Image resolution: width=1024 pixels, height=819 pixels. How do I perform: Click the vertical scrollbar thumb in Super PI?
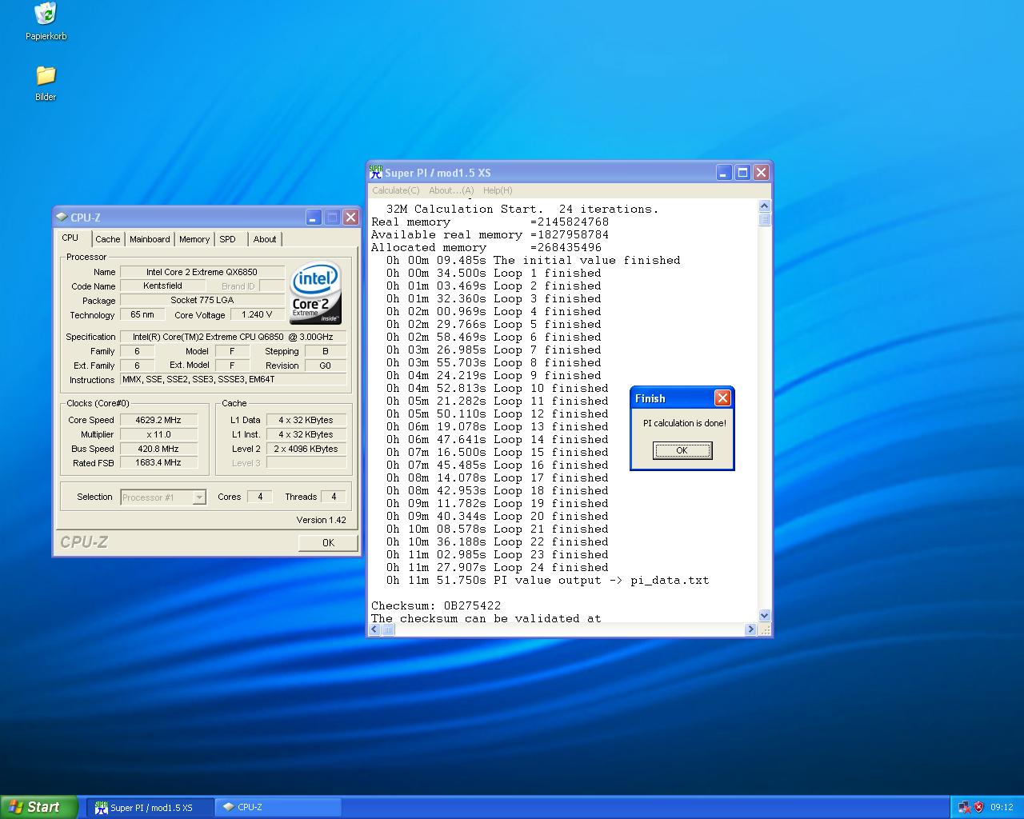tap(764, 220)
